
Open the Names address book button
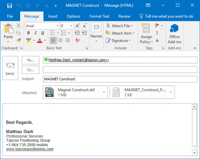(x=96, y=33)
